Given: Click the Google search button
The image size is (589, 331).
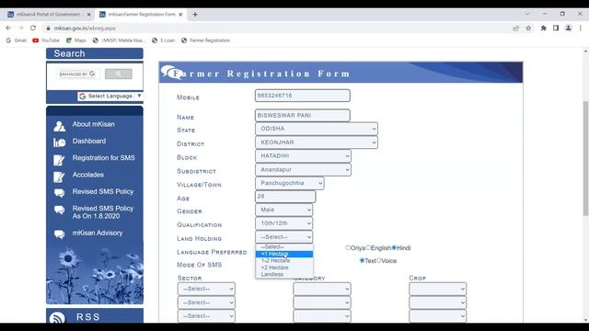Looking at the screenshot, I should click(x=119, y=74).
